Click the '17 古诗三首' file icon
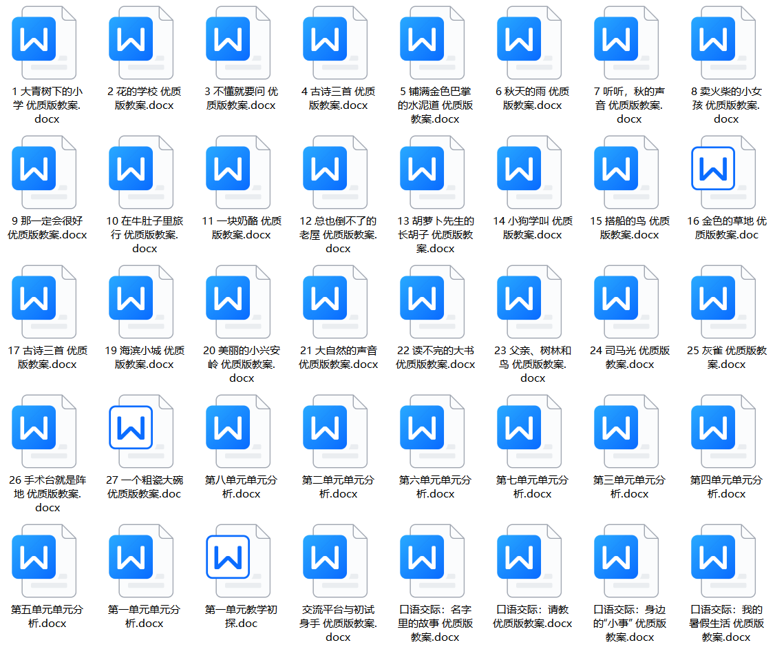775x647 pixels. tap(45, 302)
